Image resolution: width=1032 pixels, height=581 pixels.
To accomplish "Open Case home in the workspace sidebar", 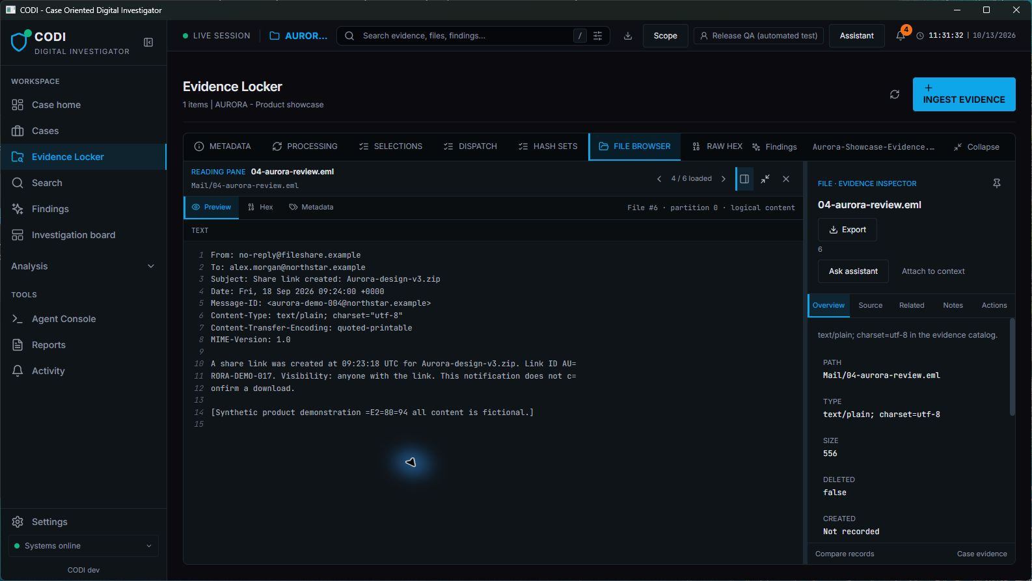I will (x=83, y=105).
